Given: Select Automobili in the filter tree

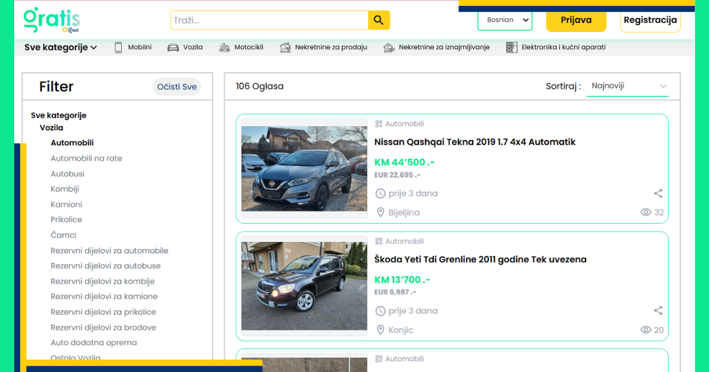Looking at the screenshot, I should 72,143.
